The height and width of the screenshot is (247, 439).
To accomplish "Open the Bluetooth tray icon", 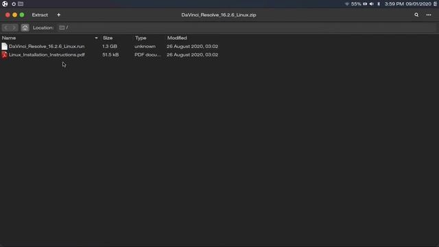I will click(379, 4).
